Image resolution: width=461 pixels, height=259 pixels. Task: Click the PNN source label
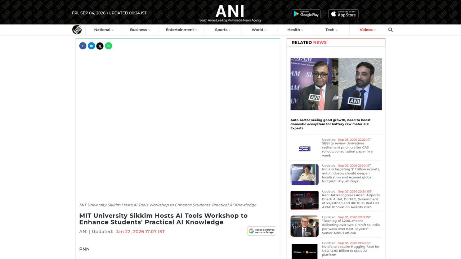84,249
